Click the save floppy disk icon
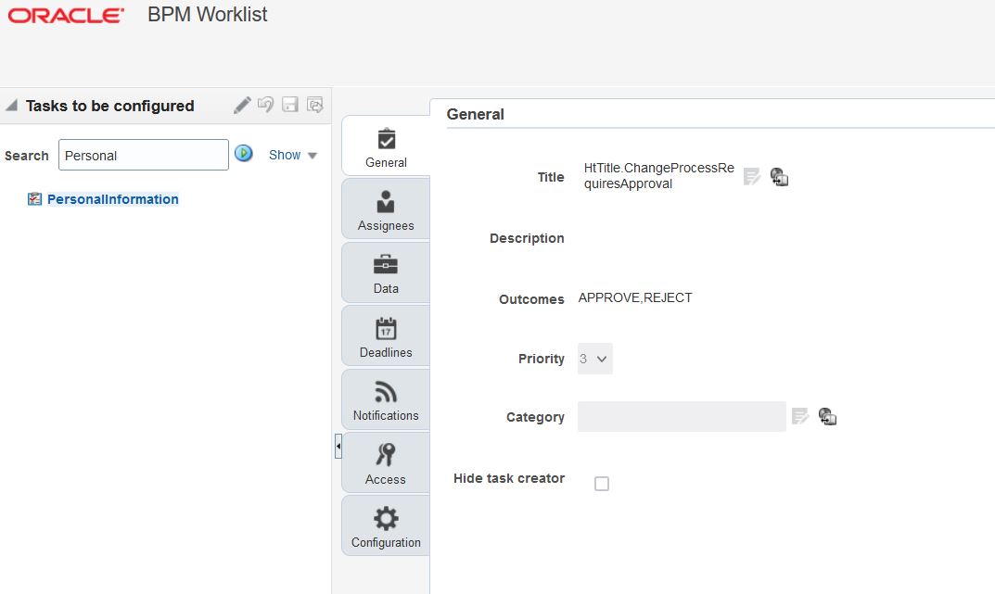995x594 pixels. tap(290, 105)
